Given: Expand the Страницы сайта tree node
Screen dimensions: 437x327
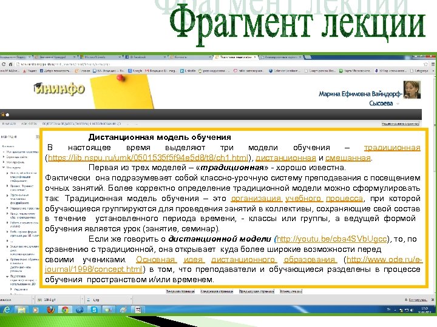Looking at the screenshot, I should tap(4, 157).
